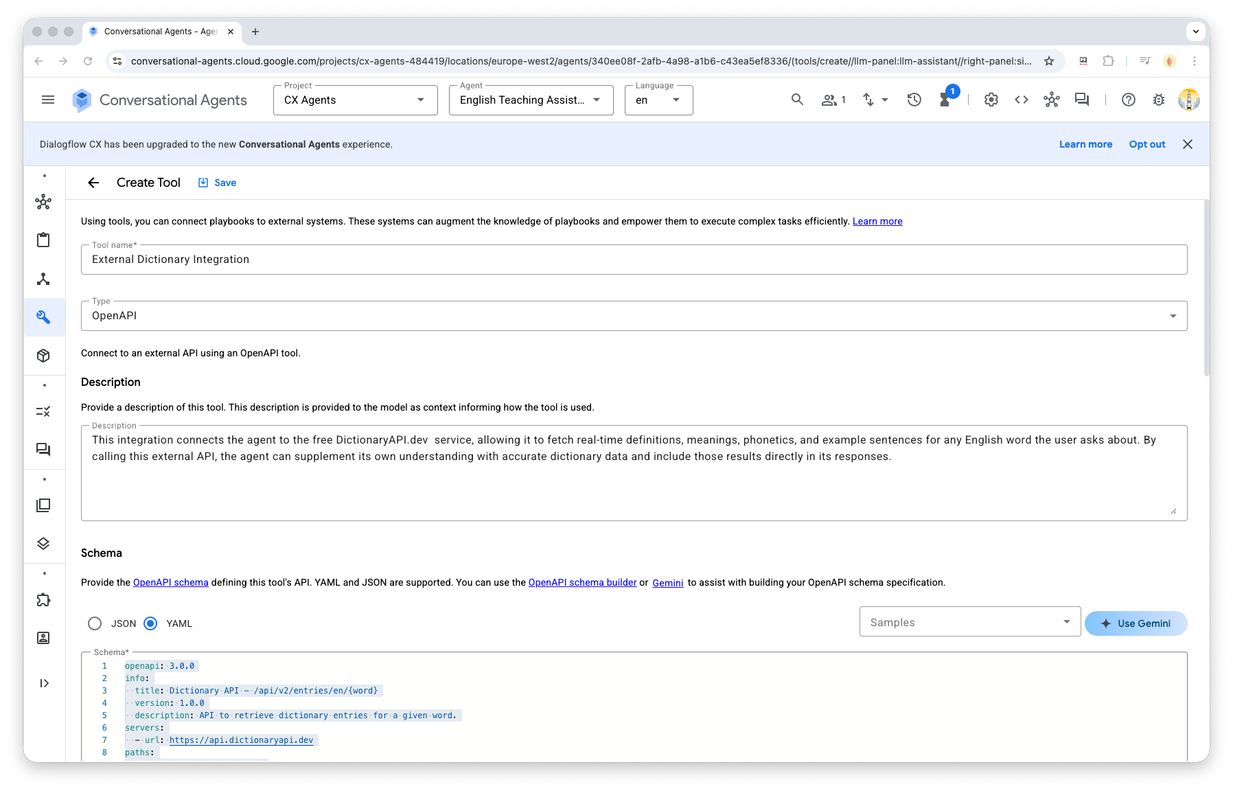Select the YAML radio button
Image resolution: width=1233 pixels, height=791 pixels.
tap(150, 623)
